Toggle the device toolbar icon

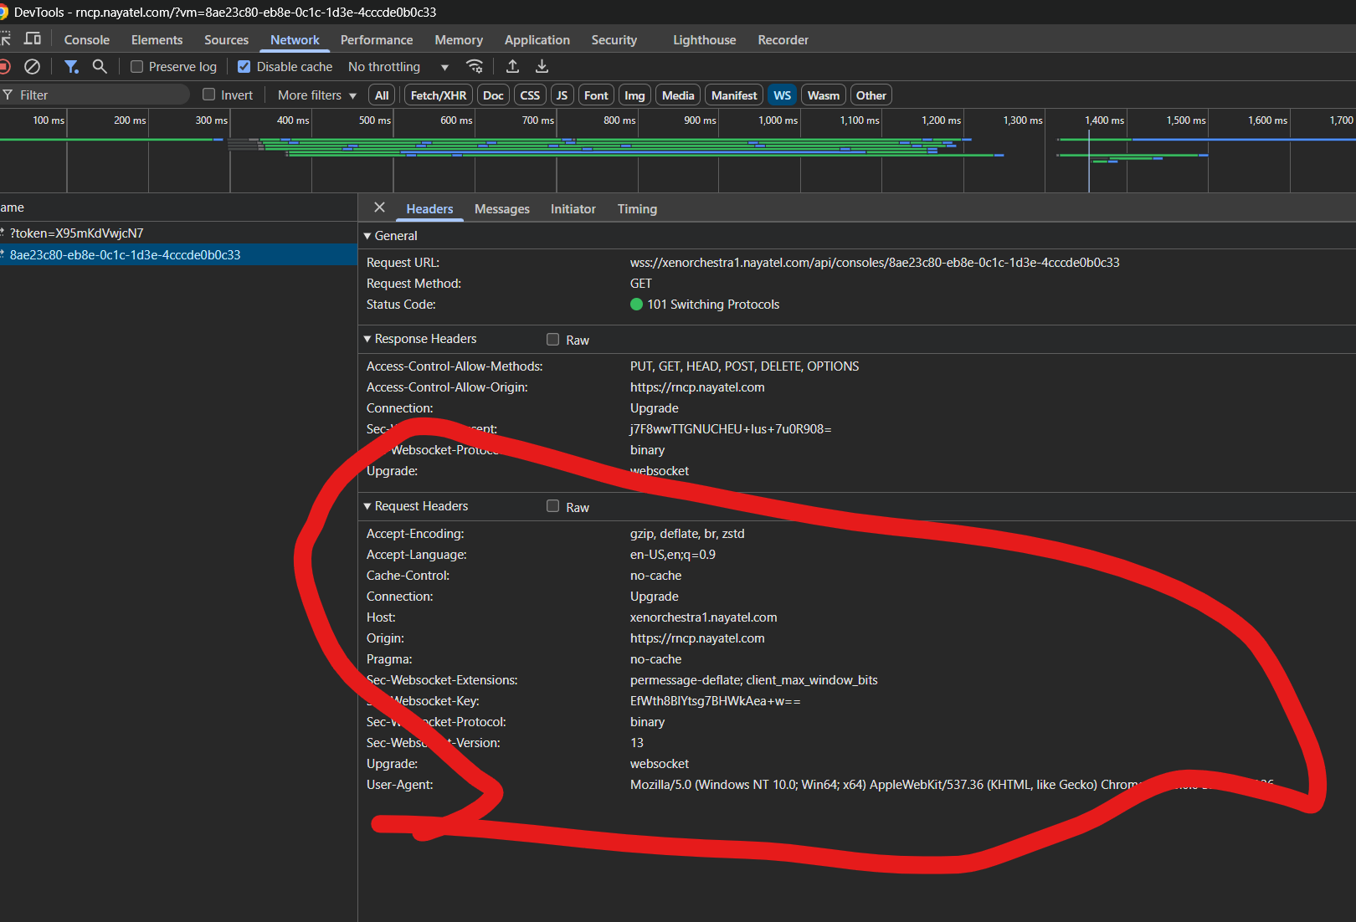[33, 39]
